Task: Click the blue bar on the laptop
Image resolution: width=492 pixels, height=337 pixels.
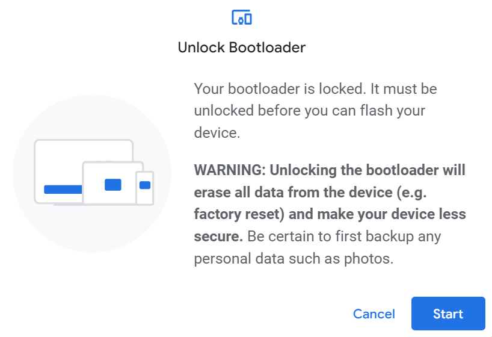Action: [x=63, y=190]
